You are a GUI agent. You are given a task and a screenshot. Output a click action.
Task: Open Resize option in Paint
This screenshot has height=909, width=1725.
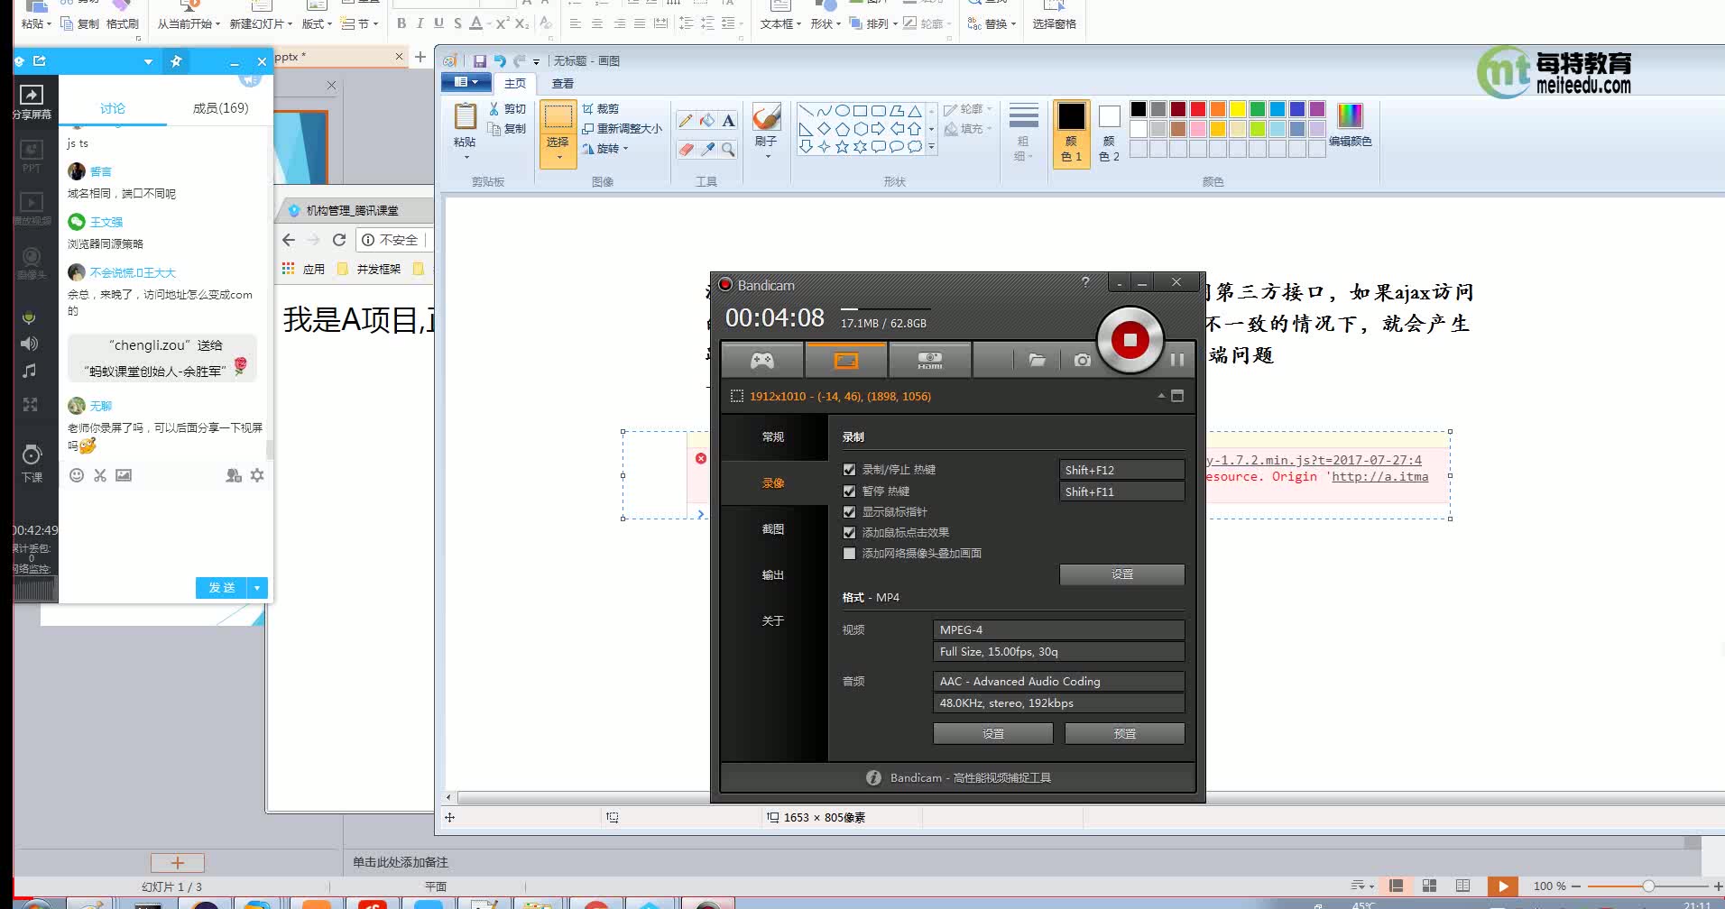coord(622,129)
